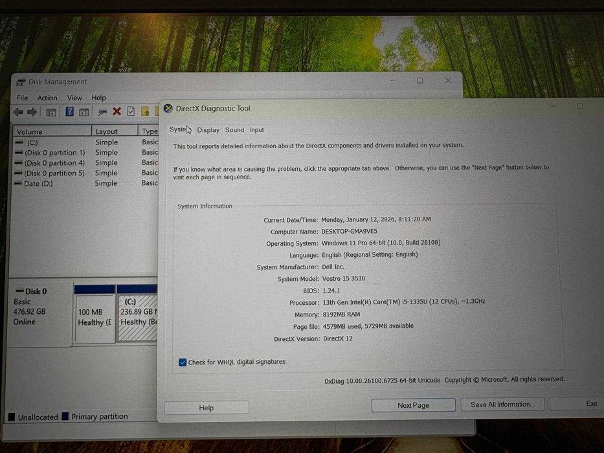Click the red X Delete icon in toolbar
Image resolution: width=604 pixels, height=453 pixels.
coord(117,112)
